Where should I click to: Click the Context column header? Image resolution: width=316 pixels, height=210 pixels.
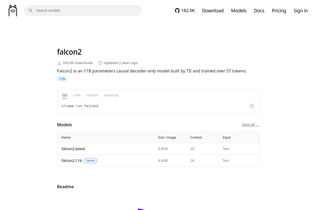point(196,138)
